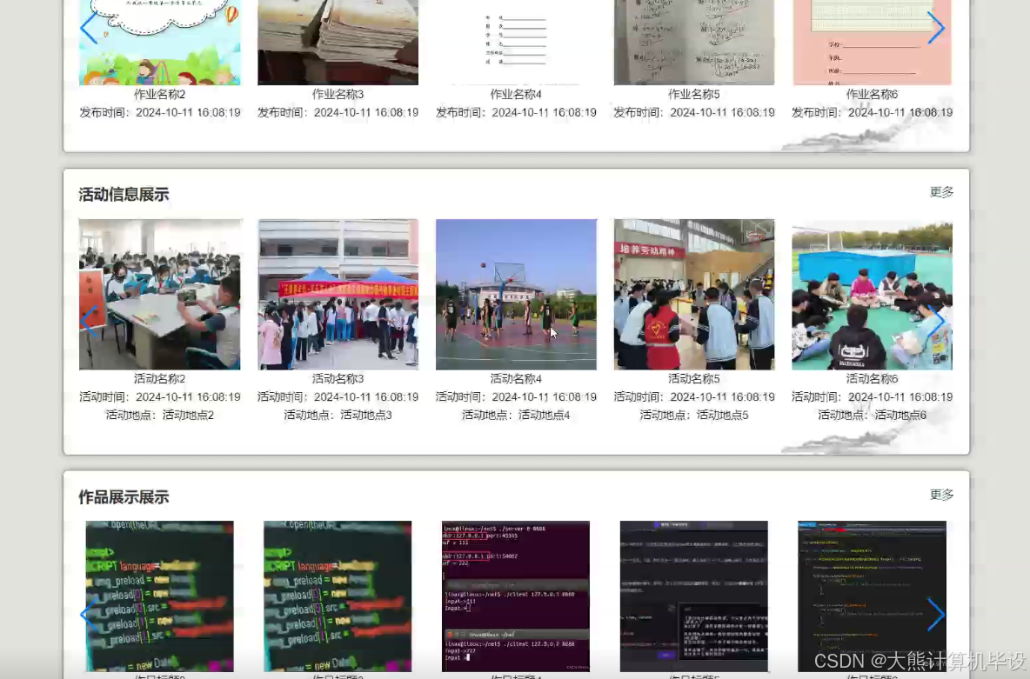Open the 活动名称3 tent gathering photo
Image resolution: width=1030 pixels, height=679 pixels.
tap(338, 294)
